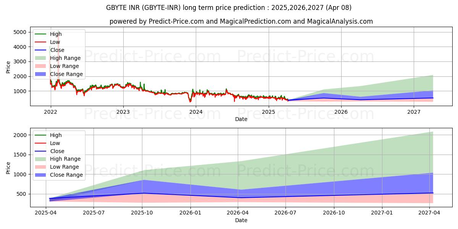Click the 3000 tick on upper chart price axis
This screenshot has width=458, height=229.
(x=21, y=61)
